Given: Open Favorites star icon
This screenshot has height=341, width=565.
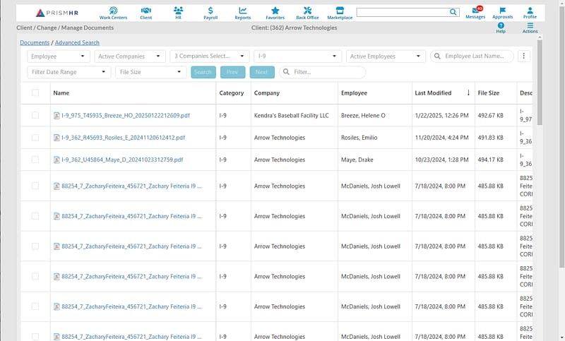Looking at the screenshot, I should [x=275, y=12].
